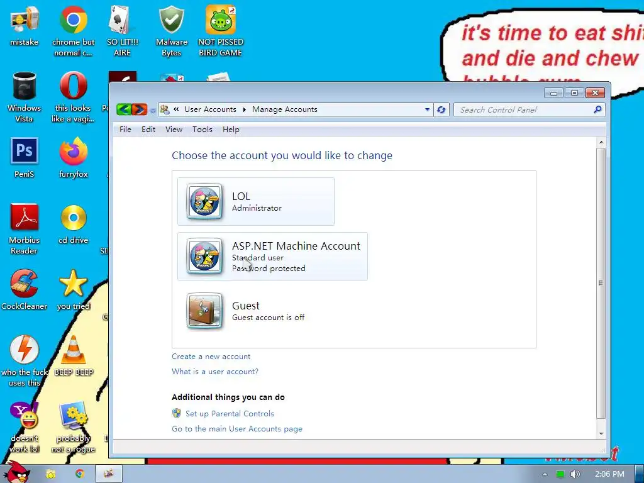Click 'Create a new account' link
The image size is (644, 483).
click(x=211, y=357)
